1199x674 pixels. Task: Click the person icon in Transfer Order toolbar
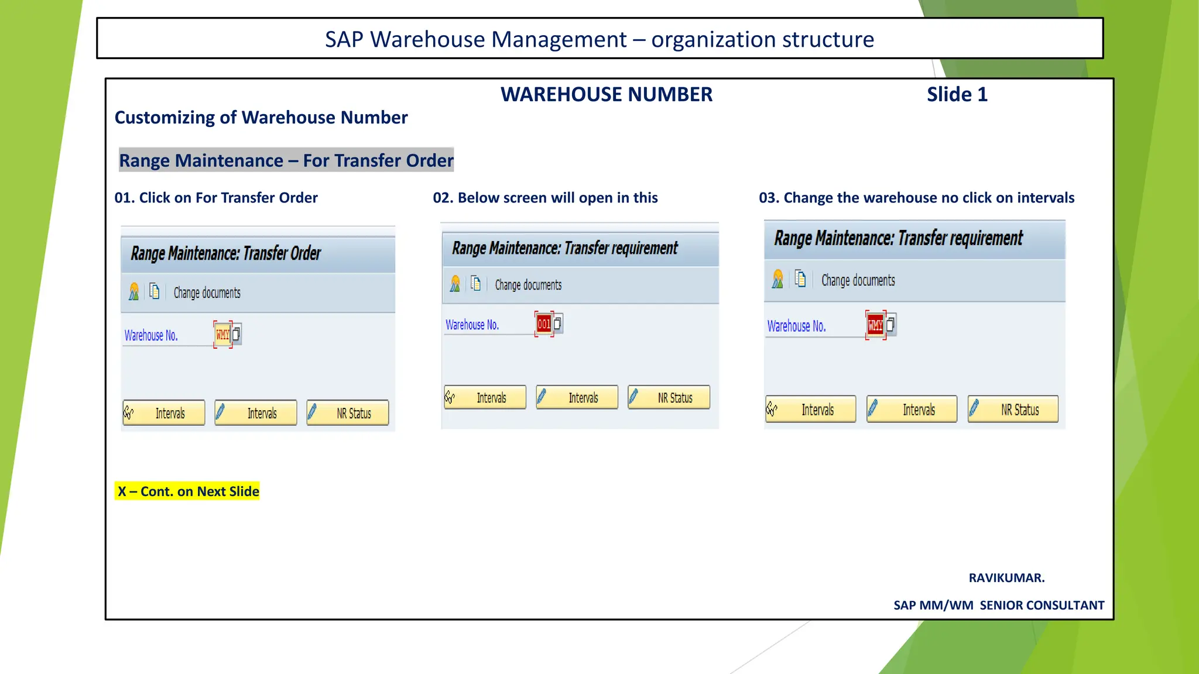134,291
